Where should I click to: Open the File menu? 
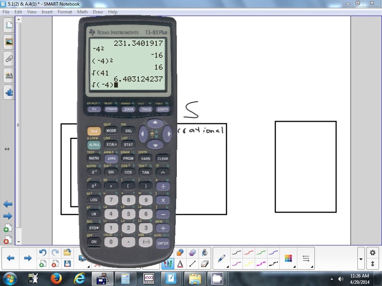(6, 12)
